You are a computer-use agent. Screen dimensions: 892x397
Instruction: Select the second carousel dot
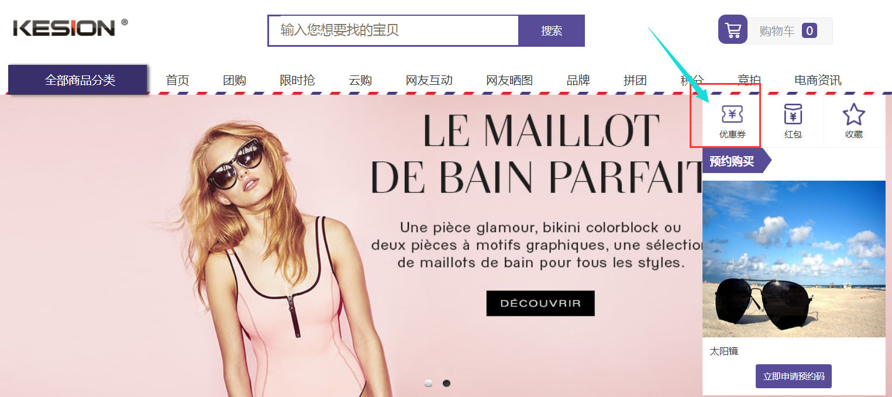point(446,384)
